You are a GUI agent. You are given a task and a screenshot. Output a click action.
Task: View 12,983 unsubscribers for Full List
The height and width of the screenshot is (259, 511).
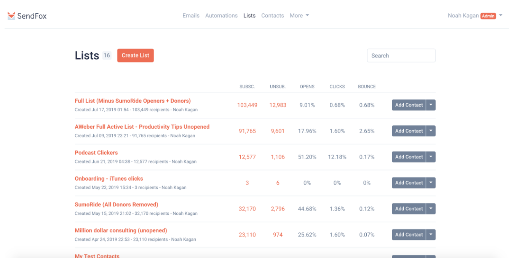278,105
